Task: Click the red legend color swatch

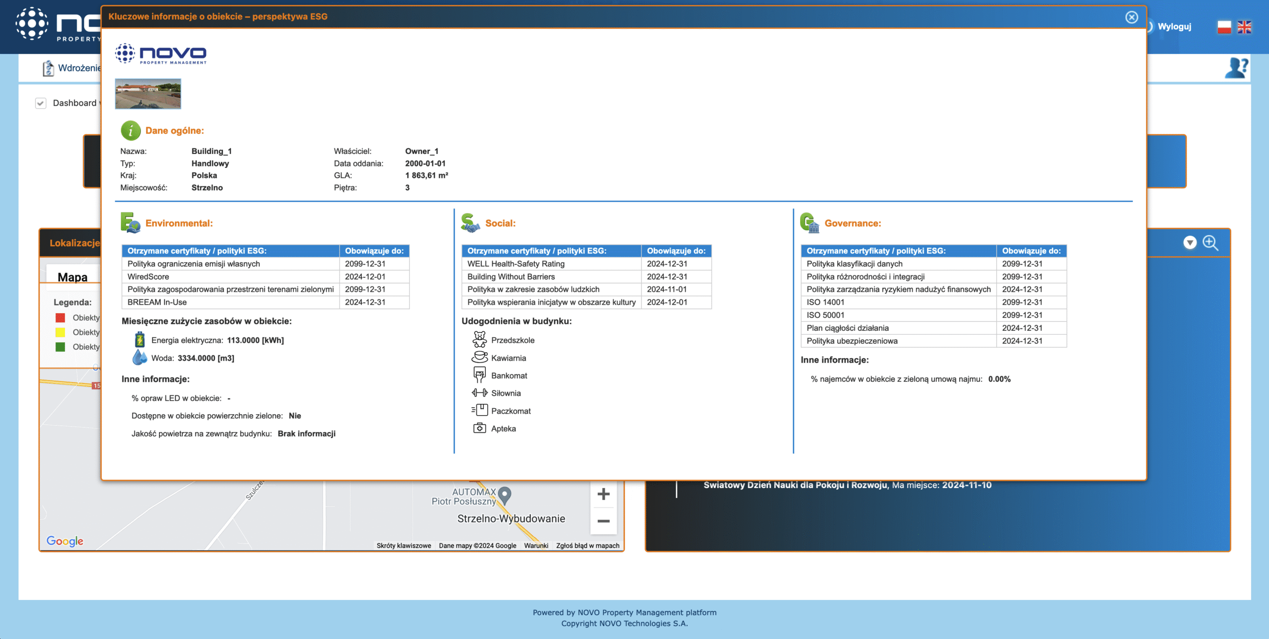Action: coord(60,318)
